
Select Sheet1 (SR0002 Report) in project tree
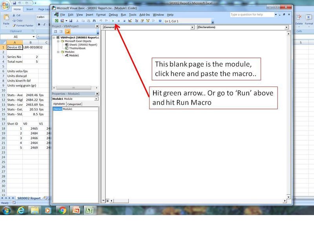(81, 45)
